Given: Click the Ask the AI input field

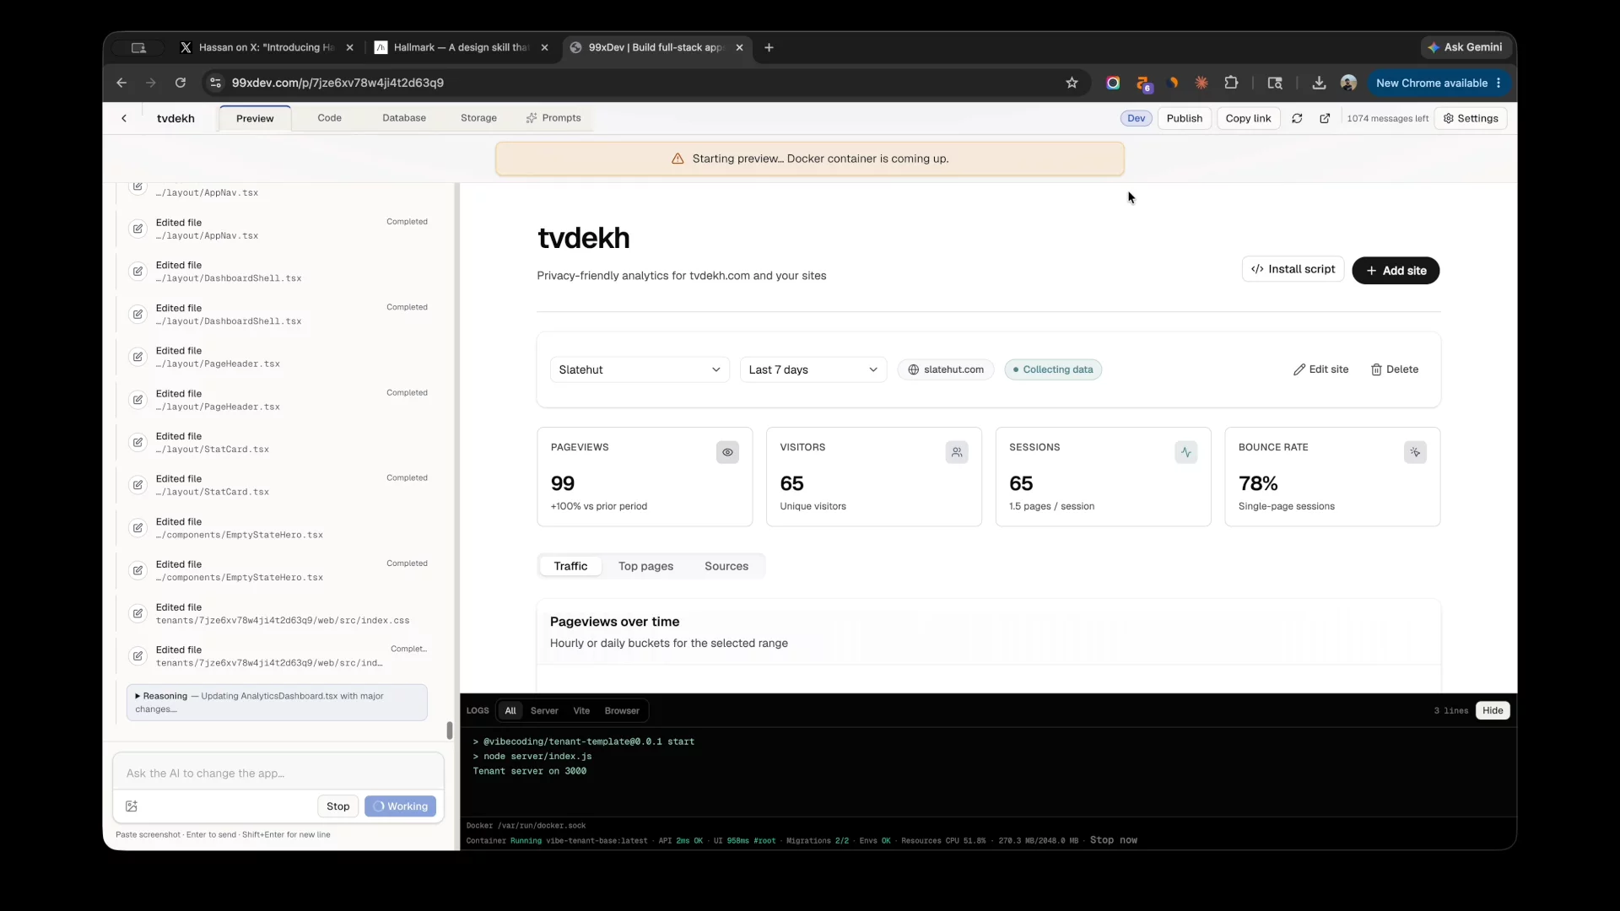Looking at the screenshot, I should click(278, 773).
